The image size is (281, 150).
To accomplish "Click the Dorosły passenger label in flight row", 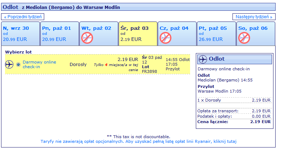I will coord(78,65).
